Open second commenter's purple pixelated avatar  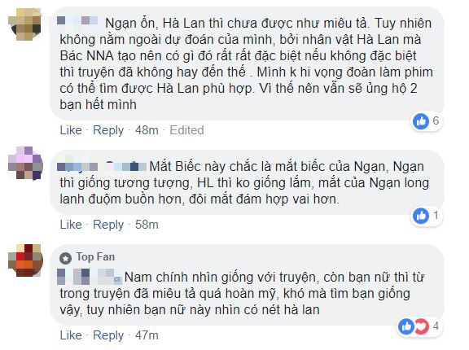[25, 163]
